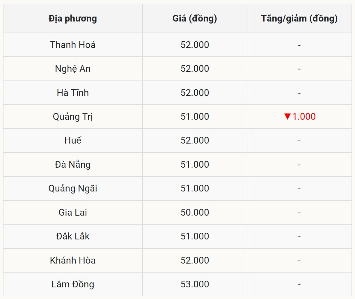
Task: Click the Quảng Ngãi location cell
Action: click(x=73, y=189)
